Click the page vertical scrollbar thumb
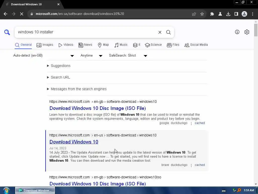Screen dimensions: 258x194 tap(256, 30)
